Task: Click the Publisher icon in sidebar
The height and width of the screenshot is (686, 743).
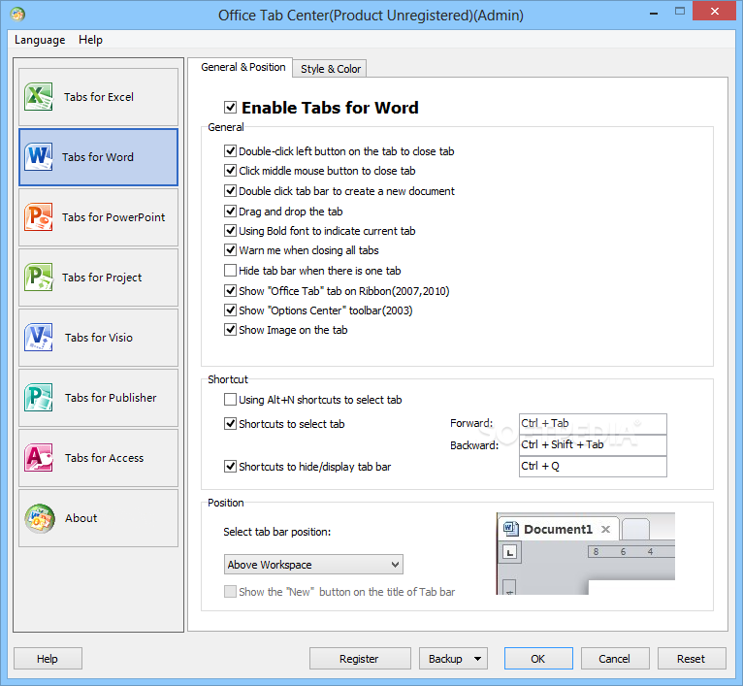Action: [x=39, y=397]
